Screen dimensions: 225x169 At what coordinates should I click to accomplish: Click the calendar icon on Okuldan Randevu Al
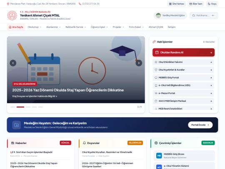157,53
